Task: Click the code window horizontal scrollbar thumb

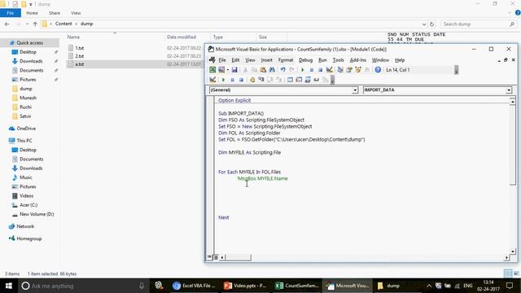Action: click(x=239, y=257)
